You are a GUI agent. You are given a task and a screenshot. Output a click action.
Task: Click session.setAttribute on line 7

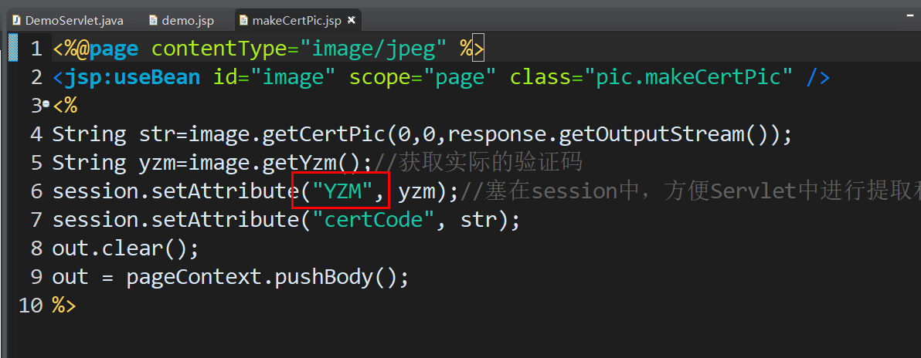point(175,220)
